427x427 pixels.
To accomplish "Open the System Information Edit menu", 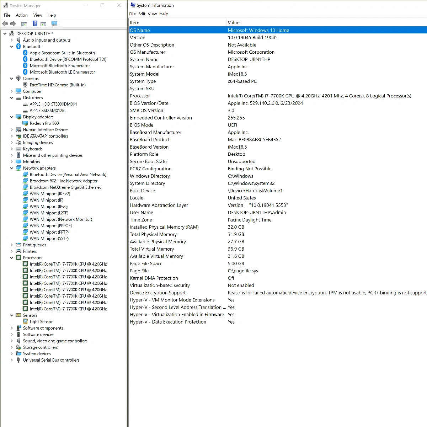I will 142,14.
